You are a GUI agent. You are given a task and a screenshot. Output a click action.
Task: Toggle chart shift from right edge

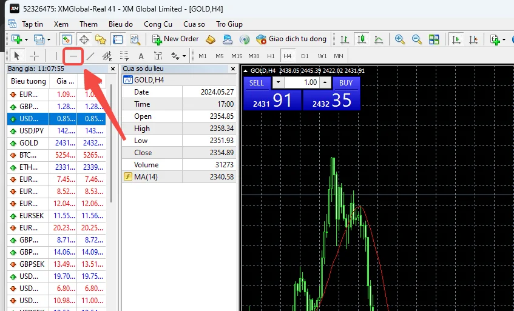[x=473, y=39]
